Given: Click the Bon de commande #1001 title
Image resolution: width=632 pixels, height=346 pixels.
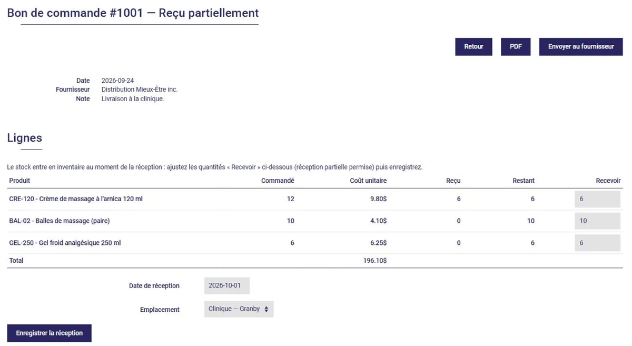Looking at the screenshot, I should pos(133,13).
